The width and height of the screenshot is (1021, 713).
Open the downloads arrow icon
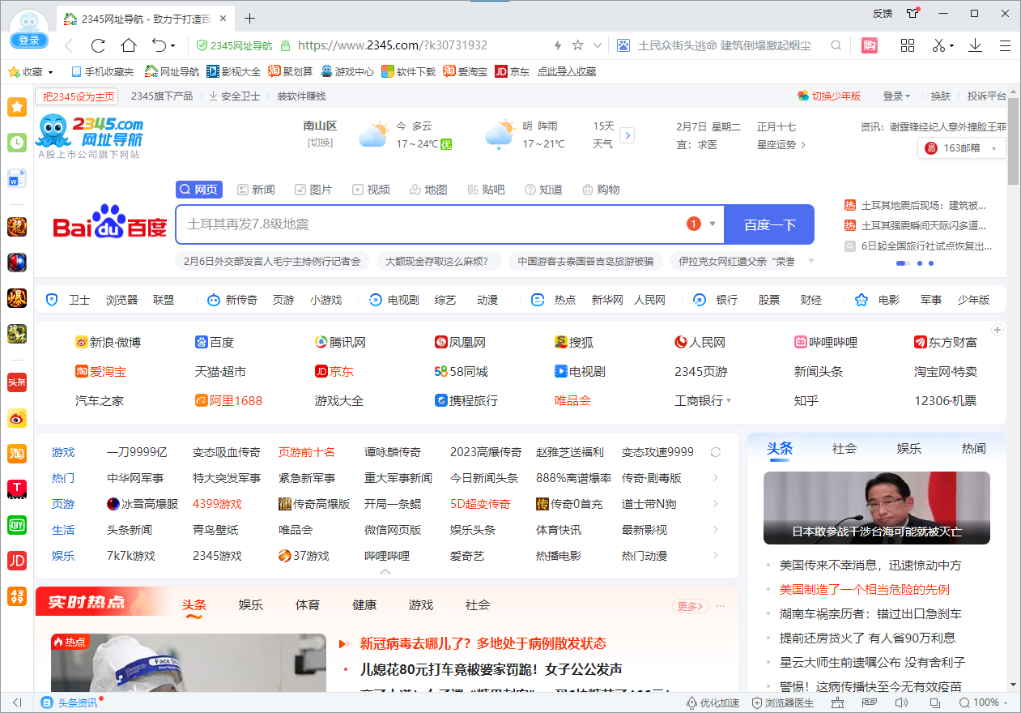[975, 45]
